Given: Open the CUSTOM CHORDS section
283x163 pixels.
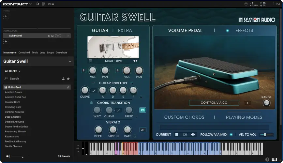Looking at the screenshot, I should click(184, 117).
